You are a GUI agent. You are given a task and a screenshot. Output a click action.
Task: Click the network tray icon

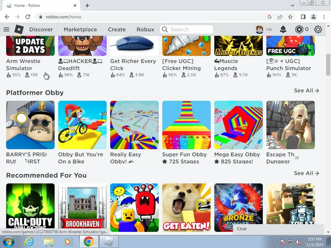(x=291, y=242)
